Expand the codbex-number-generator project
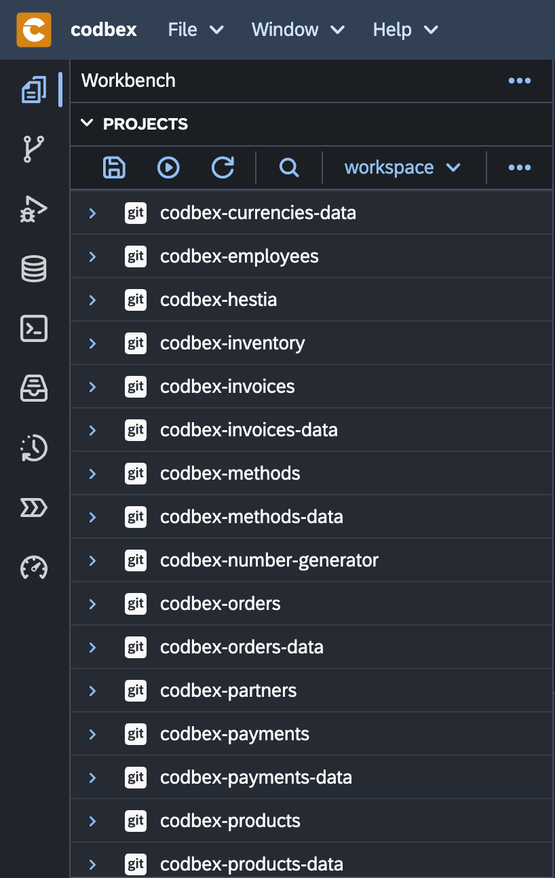 point(93,560)
